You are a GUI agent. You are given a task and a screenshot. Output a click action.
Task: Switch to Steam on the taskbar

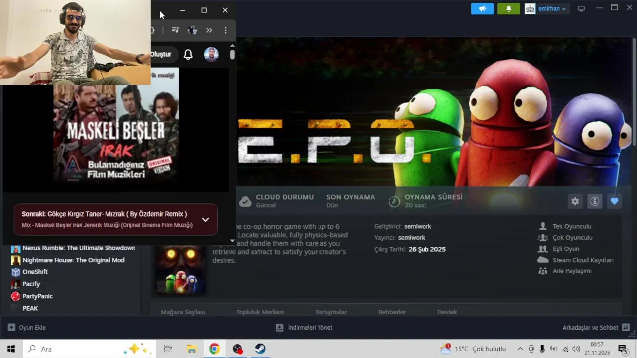[x=260, y=349]
